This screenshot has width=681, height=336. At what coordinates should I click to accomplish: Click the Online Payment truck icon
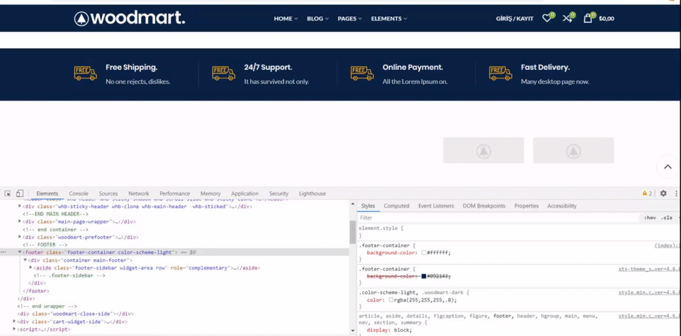[362, 73]
